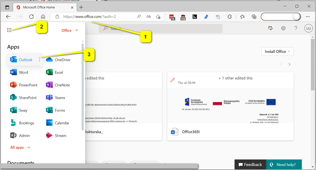This screenshot has height=170, width=316.
Task: Open Admin center
Action: point(20,135)
